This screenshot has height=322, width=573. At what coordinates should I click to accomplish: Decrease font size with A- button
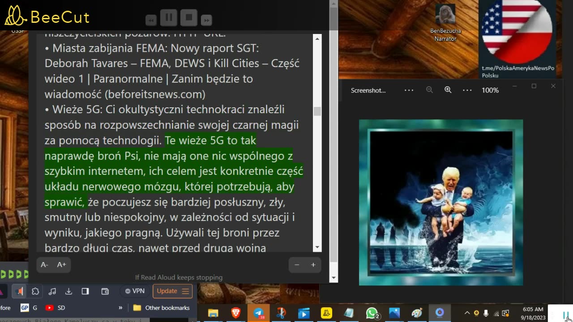[x=44, y=265]
